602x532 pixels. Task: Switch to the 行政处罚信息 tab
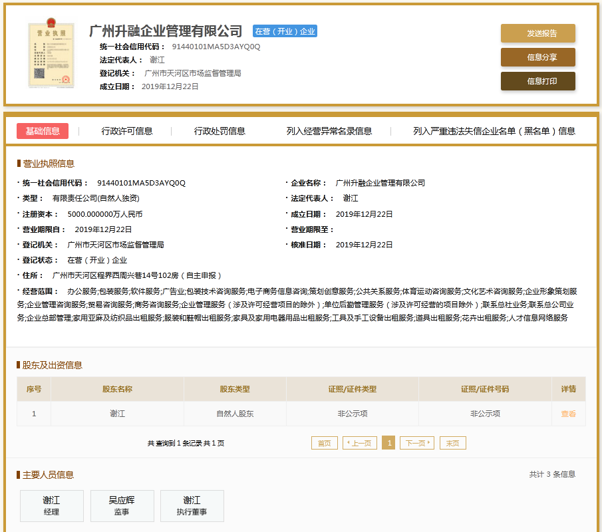220,131
